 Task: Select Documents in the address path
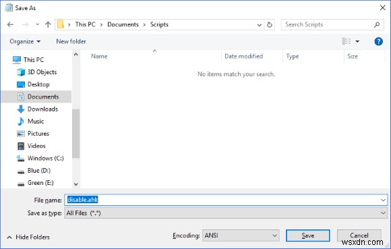point(123,24)
